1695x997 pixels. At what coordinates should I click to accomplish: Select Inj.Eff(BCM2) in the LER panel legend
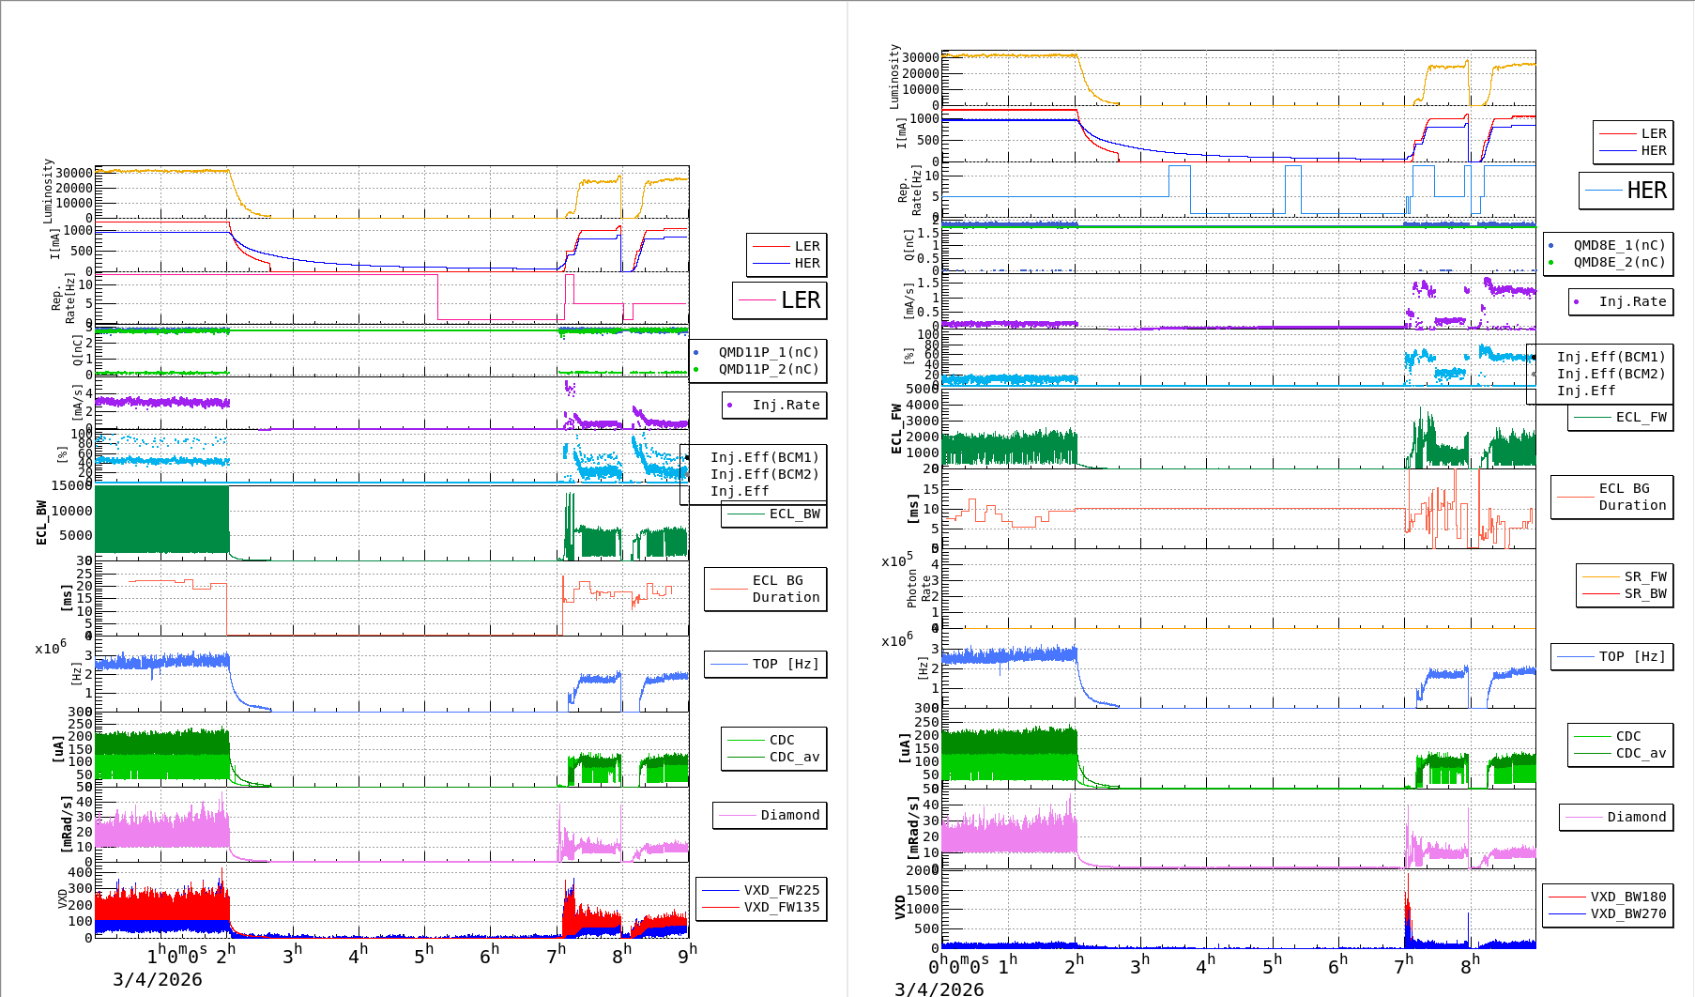point(764,474)
